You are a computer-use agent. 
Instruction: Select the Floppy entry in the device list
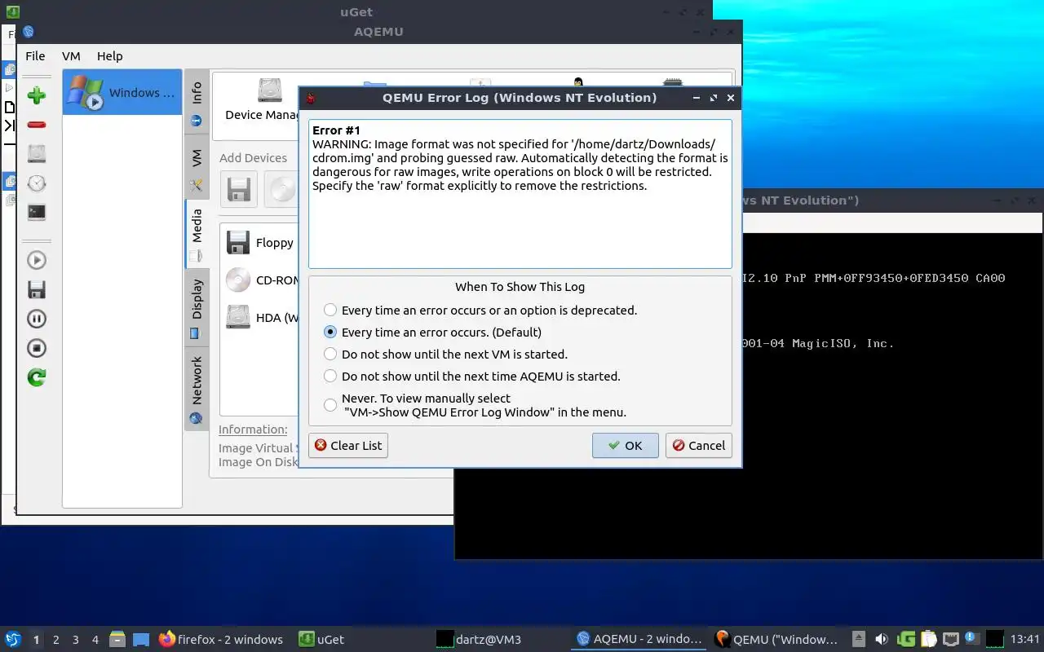coord(260,242)
